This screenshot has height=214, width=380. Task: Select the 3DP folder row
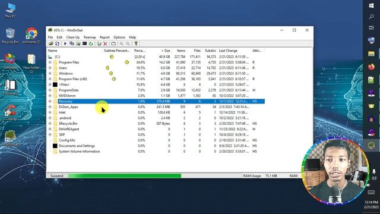pos(156,135)
